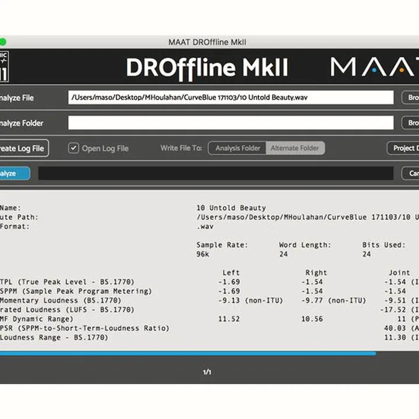Image resolution: width=419 pixels, height=419 pixels.
Task: Click the dark status message bar
Action: tap(216, 173)
